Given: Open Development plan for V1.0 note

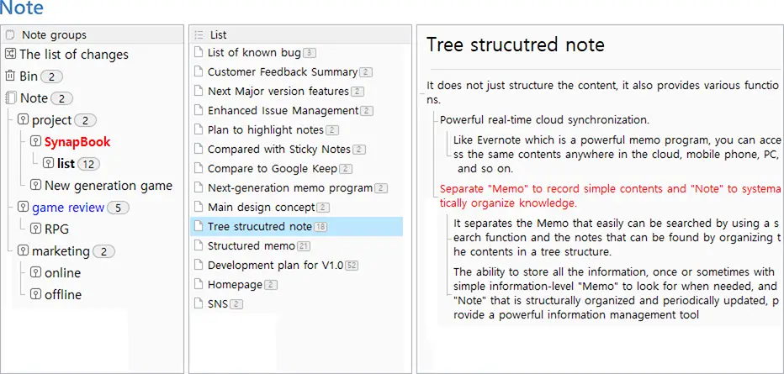Looking at the screenshot, I should [x=276, y=265].
